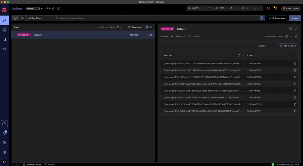Focus the Filter by Key Name input
Viewport: 303px width, 166px height.
click(156, 18)
